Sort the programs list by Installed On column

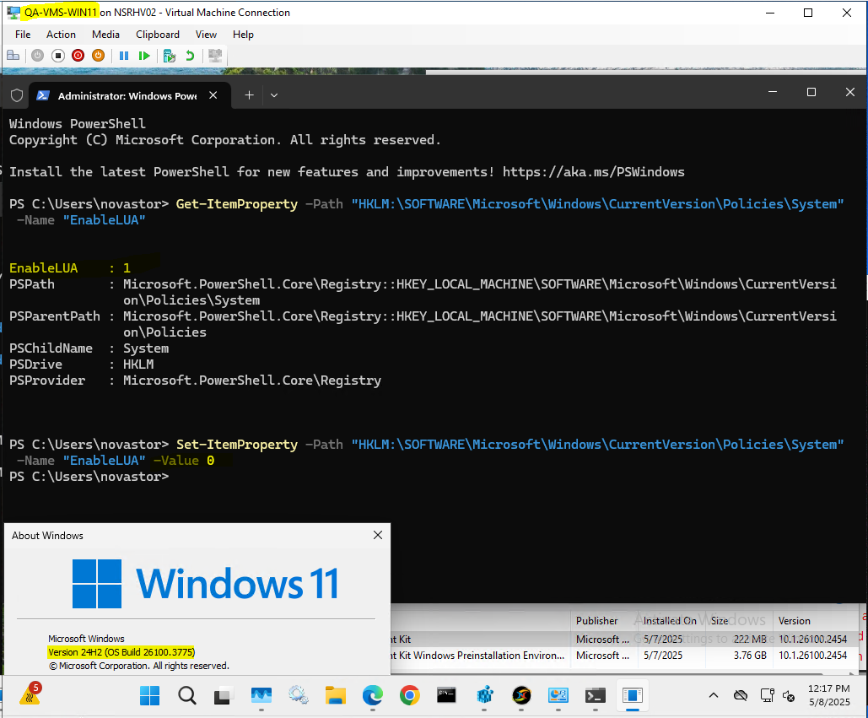click(x=669, y=621)
